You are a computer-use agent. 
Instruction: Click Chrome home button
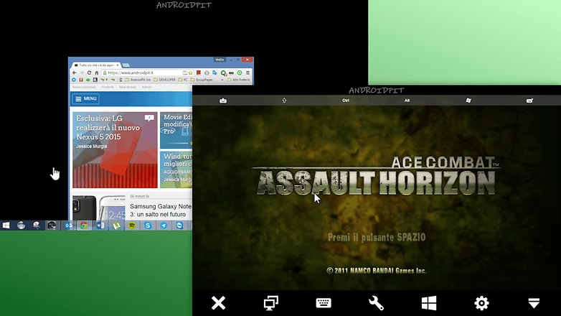97,73
